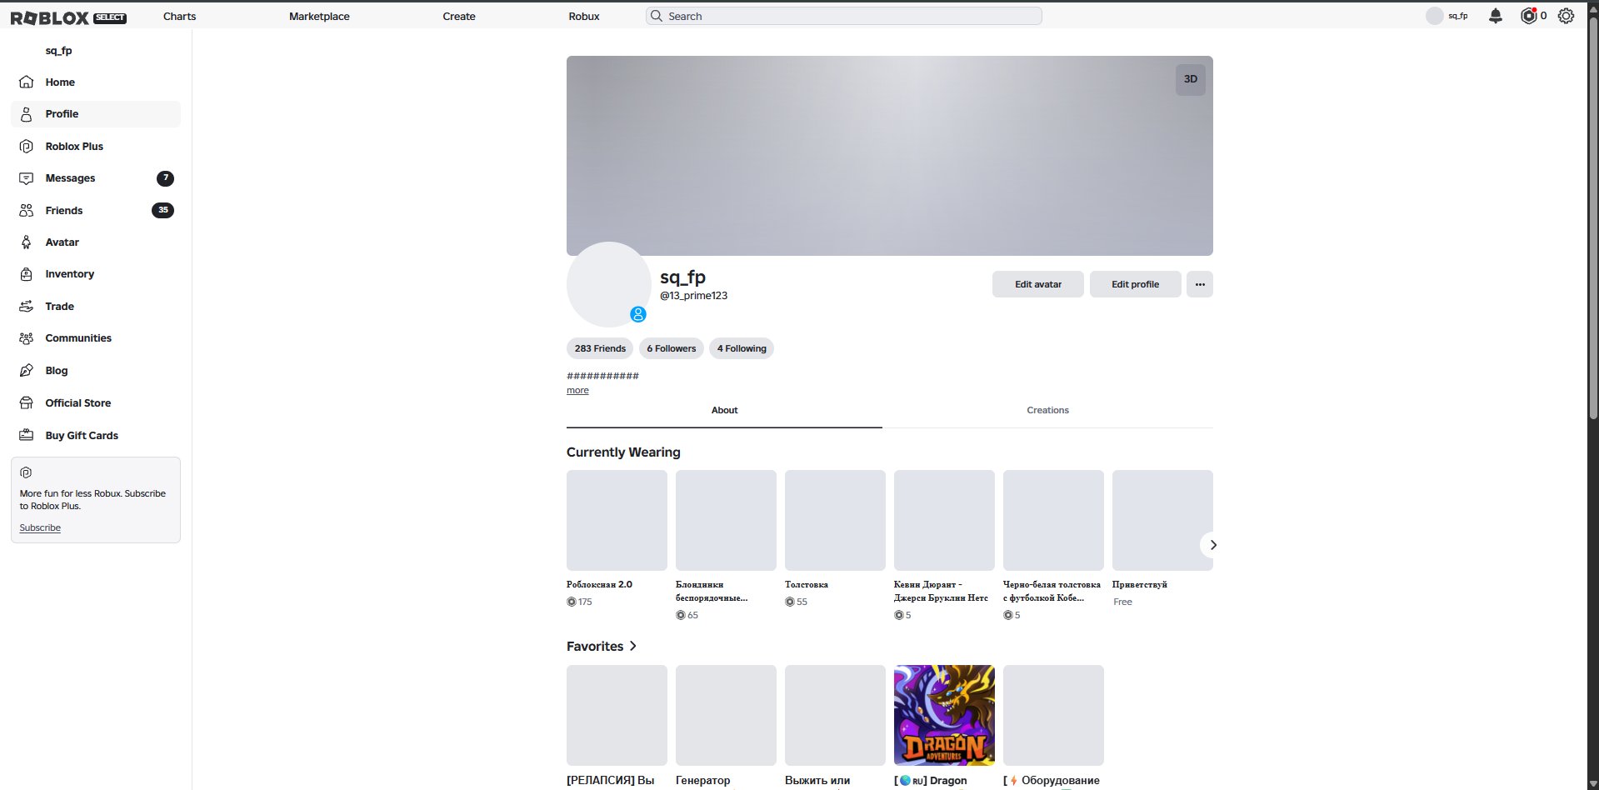Open the Create menu
1599x790 pixels.
[459, 16]
